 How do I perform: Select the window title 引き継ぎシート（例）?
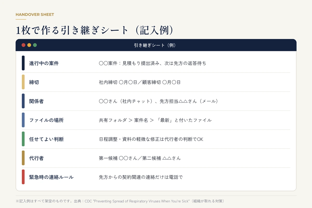click(x=156, y=45)
